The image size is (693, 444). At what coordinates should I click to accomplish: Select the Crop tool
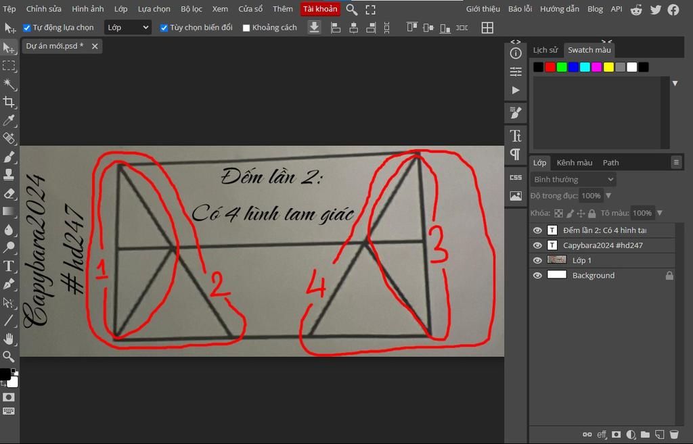(8, 102)
